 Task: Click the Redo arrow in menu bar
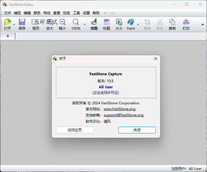(x=113, y=13)
